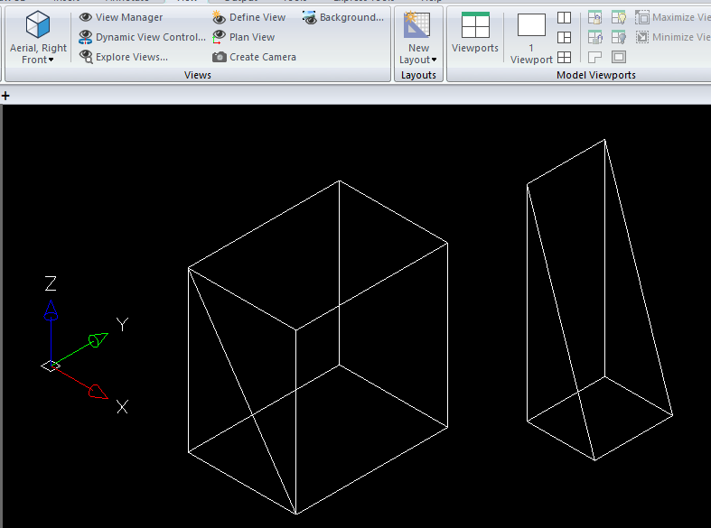
Task: Click viewport unlock icon with gray padlock
Action: 595,37
